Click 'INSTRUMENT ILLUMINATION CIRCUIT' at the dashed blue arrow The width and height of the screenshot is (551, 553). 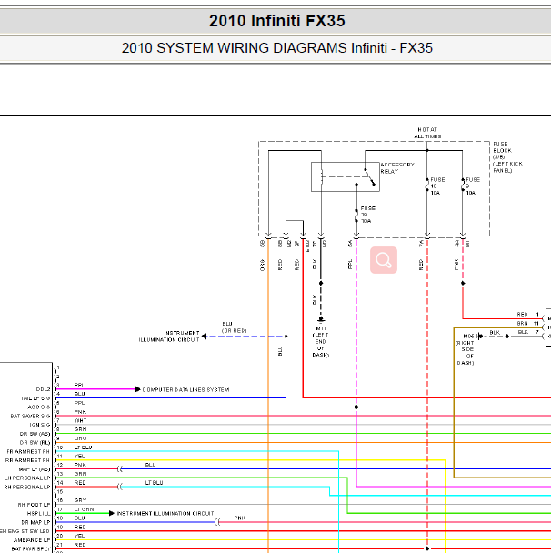[169, 337]
